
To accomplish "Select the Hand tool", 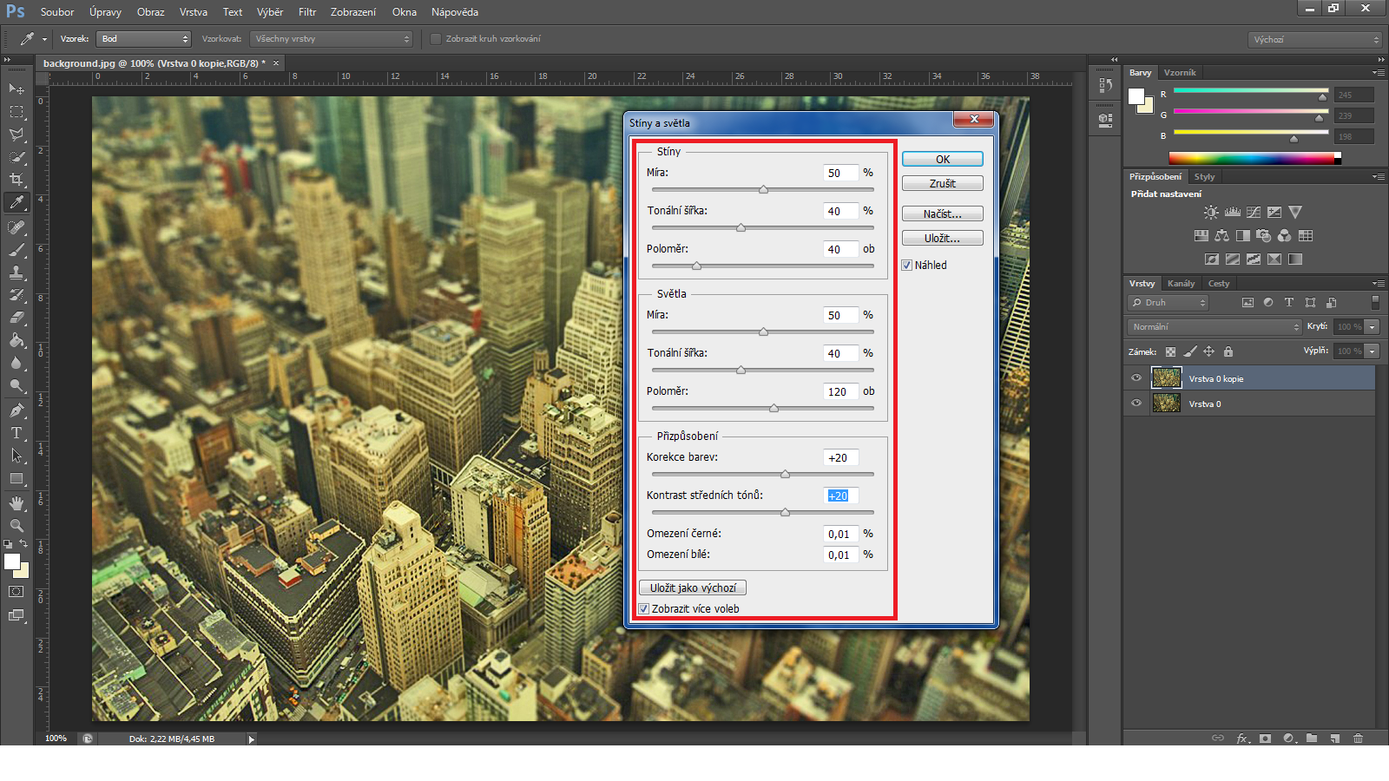I will pyautogui.click(x=16, y=503).
